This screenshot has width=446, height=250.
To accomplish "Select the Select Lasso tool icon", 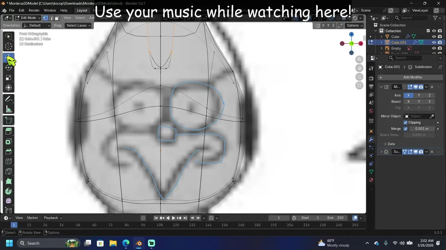I will click(9, 36).
